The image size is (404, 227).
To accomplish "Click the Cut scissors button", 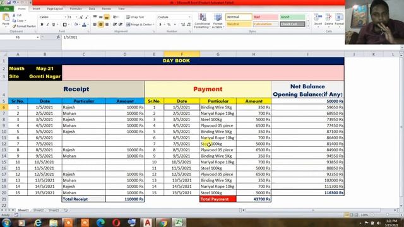I will [x=17, y=15].
